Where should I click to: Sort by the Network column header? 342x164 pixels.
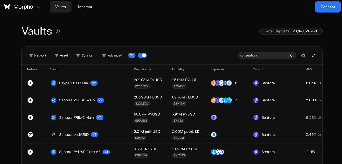[33, 69]
